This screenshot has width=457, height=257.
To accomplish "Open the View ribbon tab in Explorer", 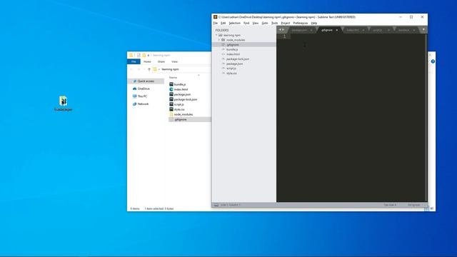I will click(x=174, y=62).
